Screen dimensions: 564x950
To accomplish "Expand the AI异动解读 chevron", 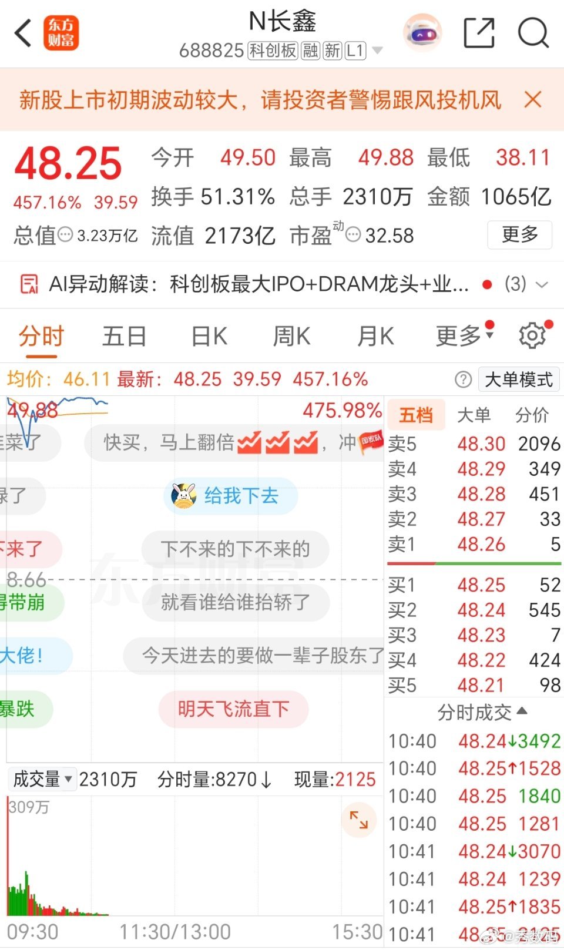I will (x=542, y=285).
